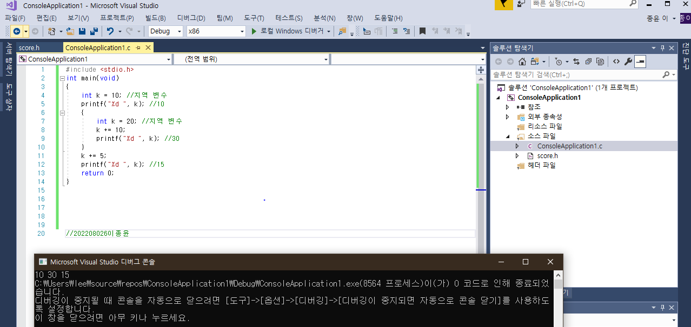The width and height of the screenshot is (691, 327).
Task: Undo the last edit
Action: pyautogui.click(x=110, y=31)
